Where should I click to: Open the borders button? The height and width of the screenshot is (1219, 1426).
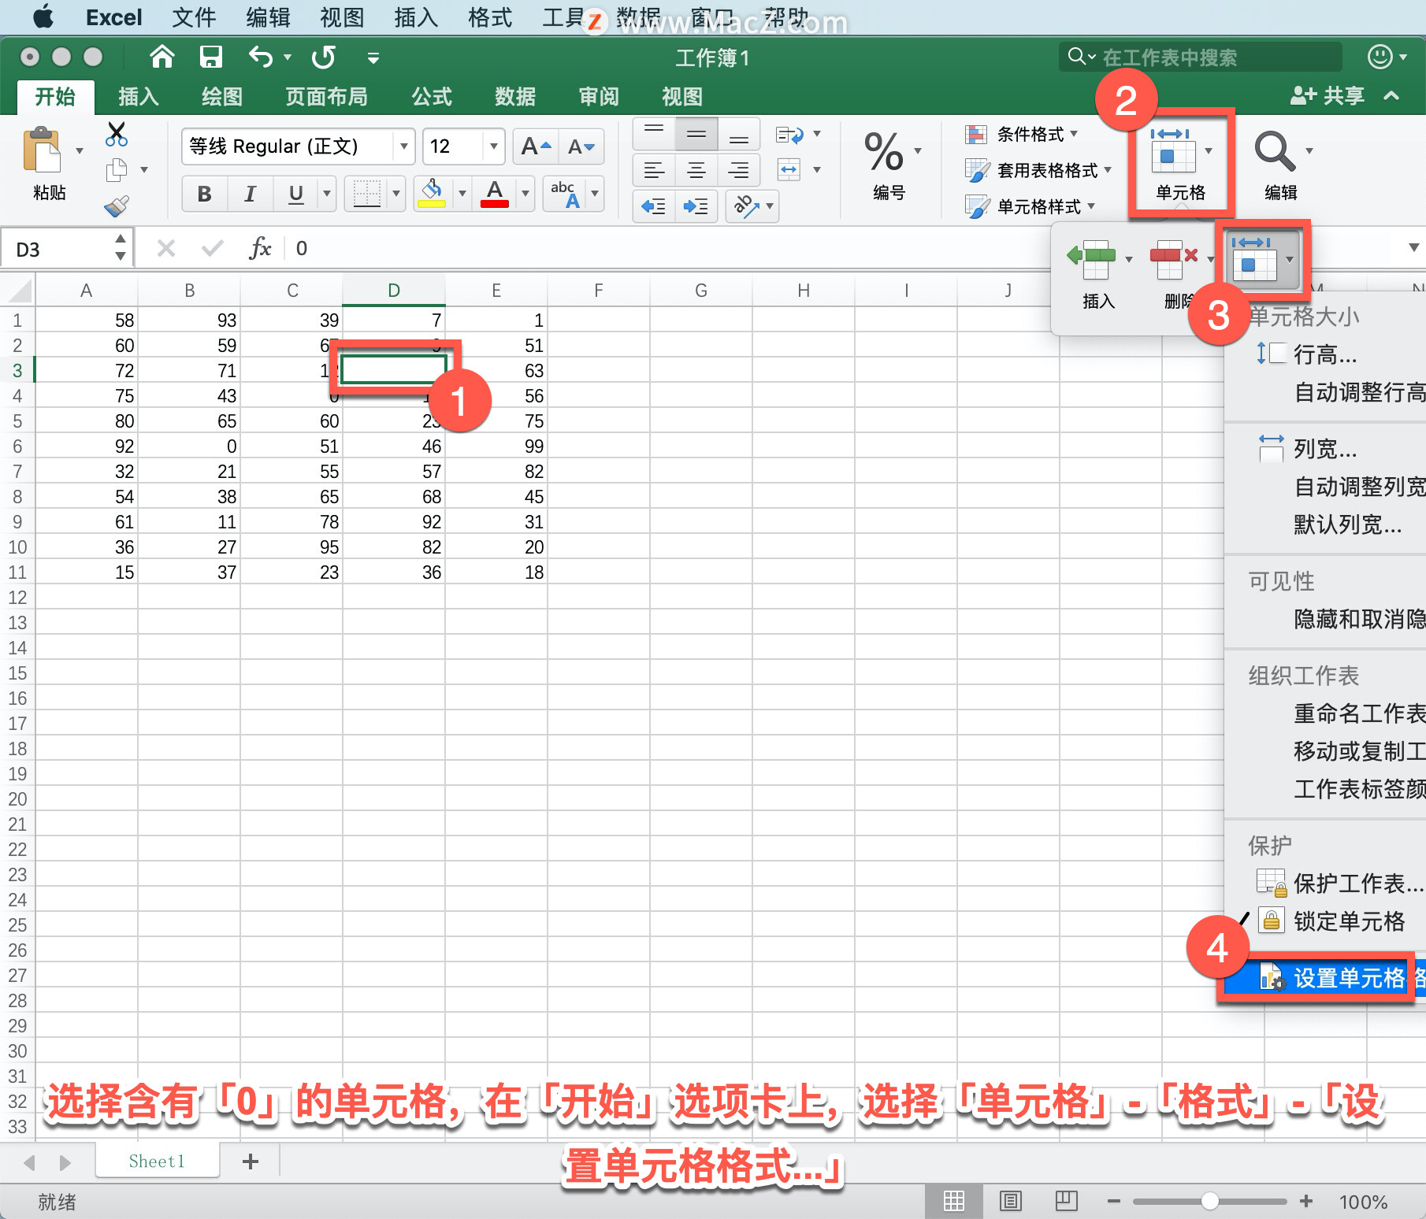(x=367, y=193)
